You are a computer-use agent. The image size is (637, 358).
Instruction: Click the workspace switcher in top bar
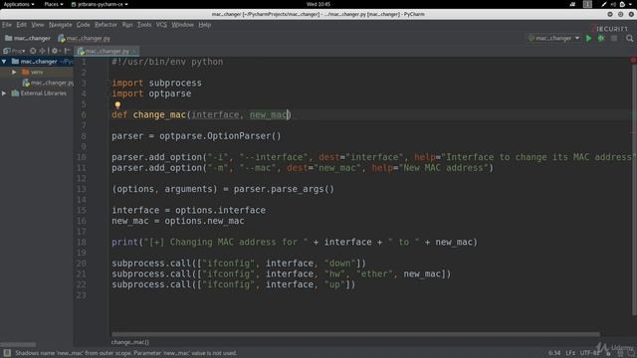587,4
